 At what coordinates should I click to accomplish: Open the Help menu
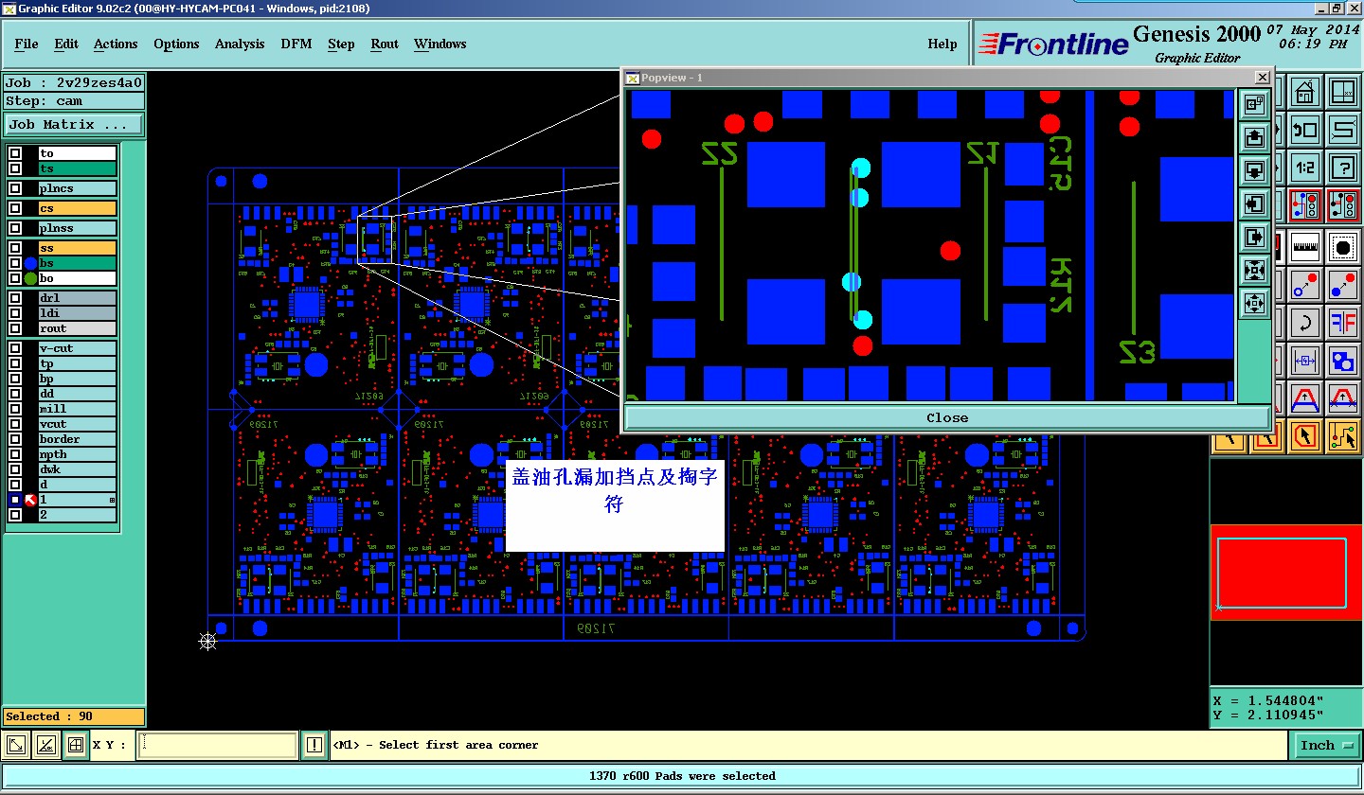pos(942,44)
